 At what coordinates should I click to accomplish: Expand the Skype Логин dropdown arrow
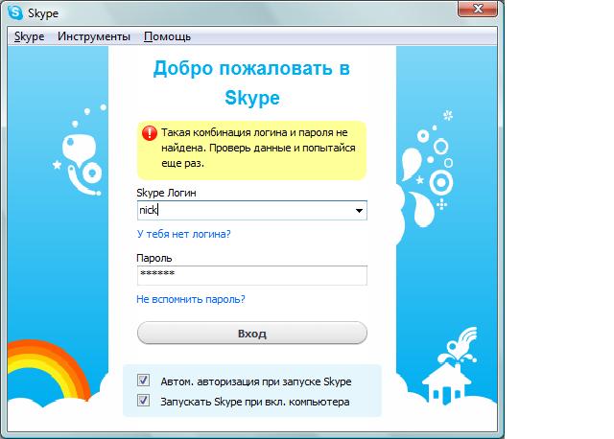click(x=359, y=211)
